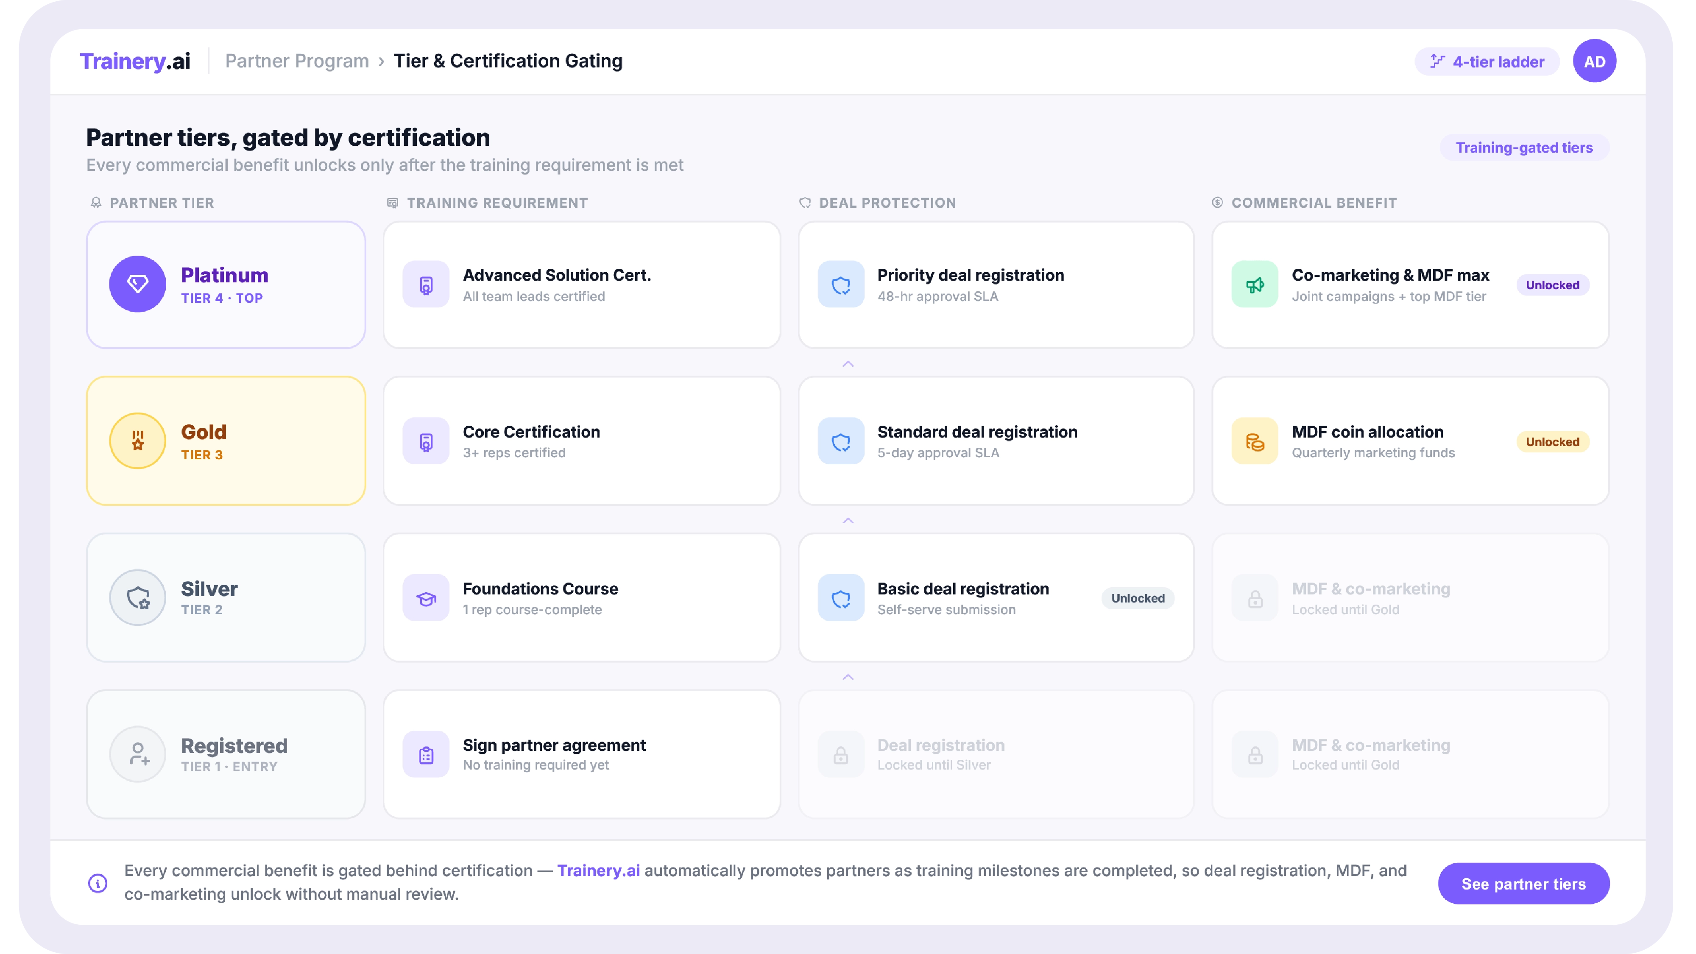Select the Gold tier card
This screenshot has height=954, width=1696.
[x=226, y=441]
